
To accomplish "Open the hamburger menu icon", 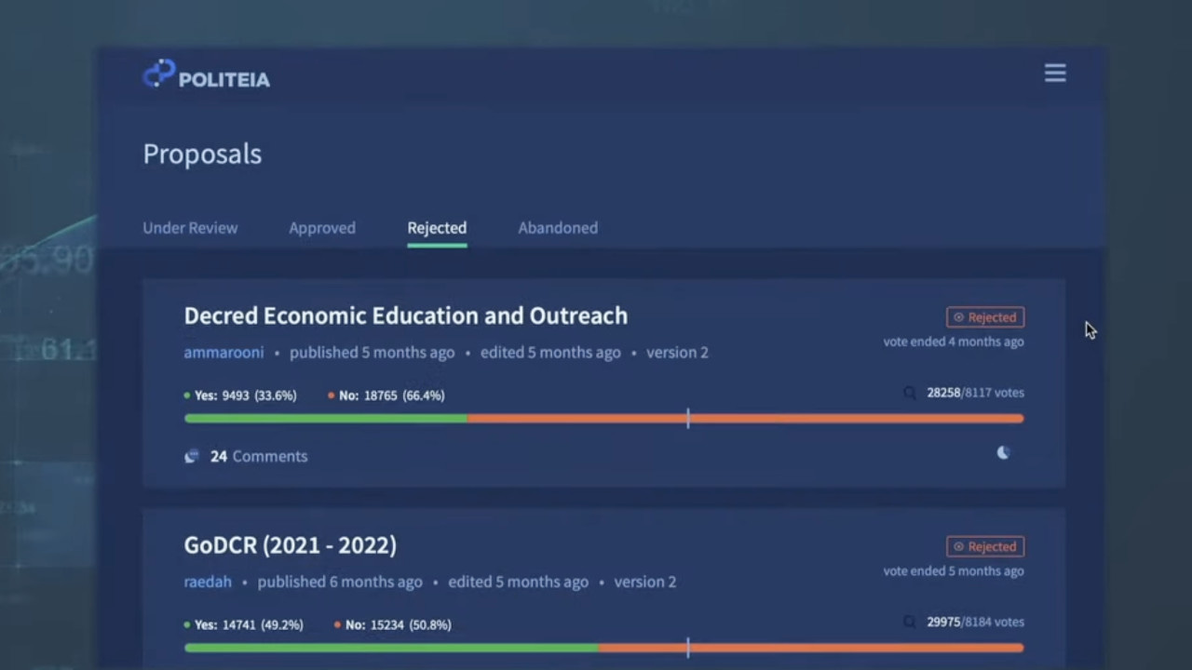I will 1055,73.
